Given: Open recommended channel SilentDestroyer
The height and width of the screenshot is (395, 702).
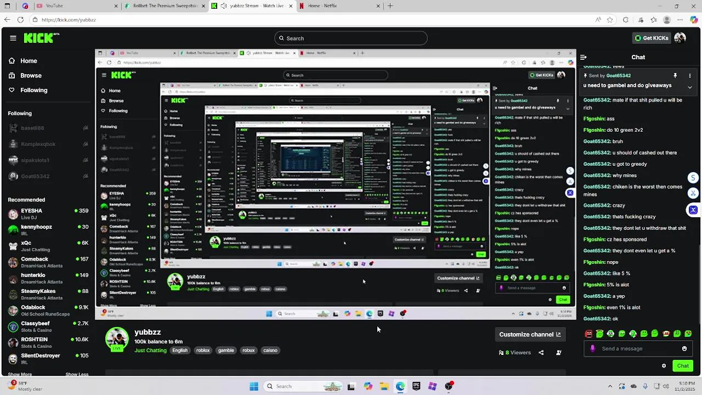Looking at the screenshot, I should (x=48, y=358).
